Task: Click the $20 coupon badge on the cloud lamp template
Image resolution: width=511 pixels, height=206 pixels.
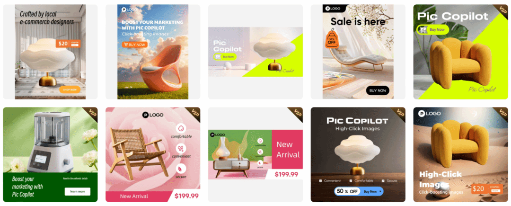Action: coord(68,44)
